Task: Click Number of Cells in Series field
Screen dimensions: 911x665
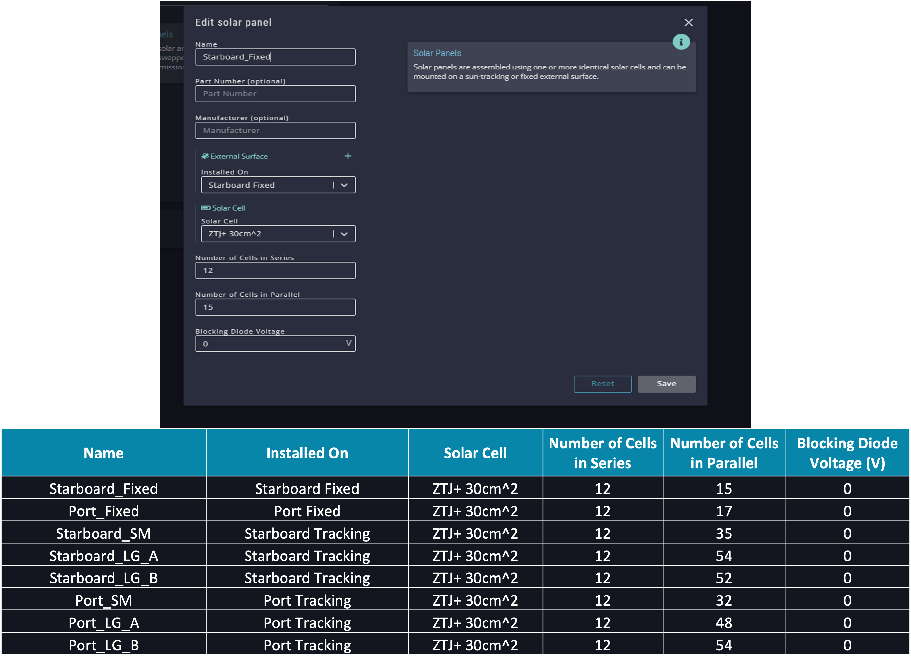Action: 275,270
